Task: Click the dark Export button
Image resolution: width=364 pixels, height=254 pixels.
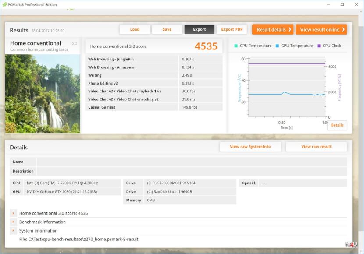Action: tap(200, 29)
